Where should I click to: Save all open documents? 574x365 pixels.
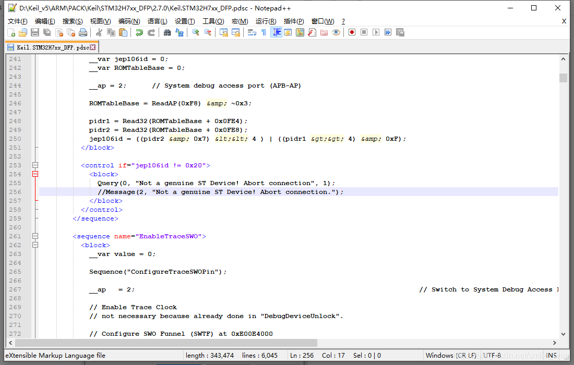(x=46, y=32)
